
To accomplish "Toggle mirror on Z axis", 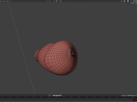I will tap(134, 3).
